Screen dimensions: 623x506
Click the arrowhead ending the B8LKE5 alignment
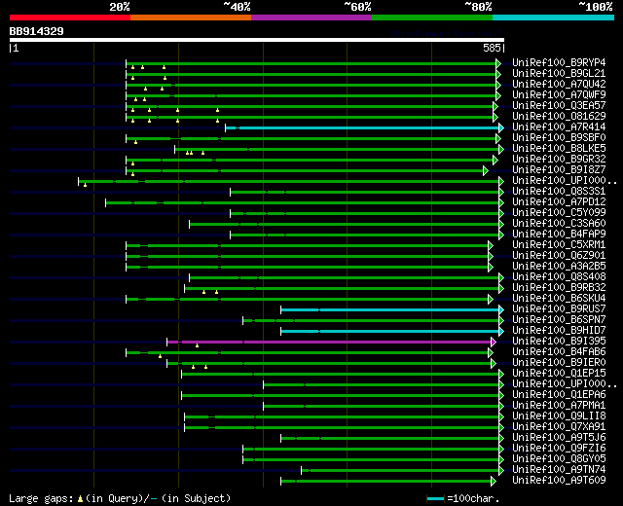click(501, 149)
